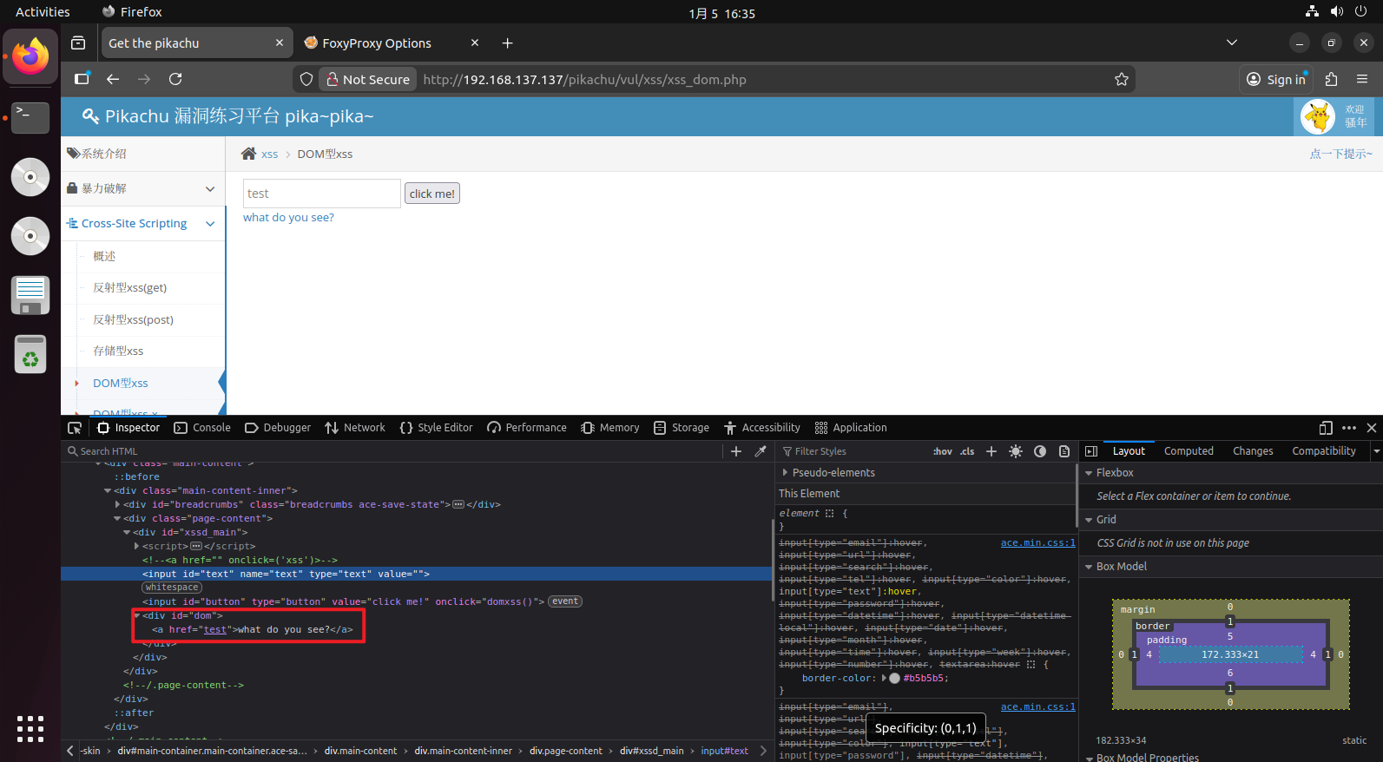Screen dimensions: 1383x762
Task: Collapse the Box Model section
Action: (x=1089, y=567)
